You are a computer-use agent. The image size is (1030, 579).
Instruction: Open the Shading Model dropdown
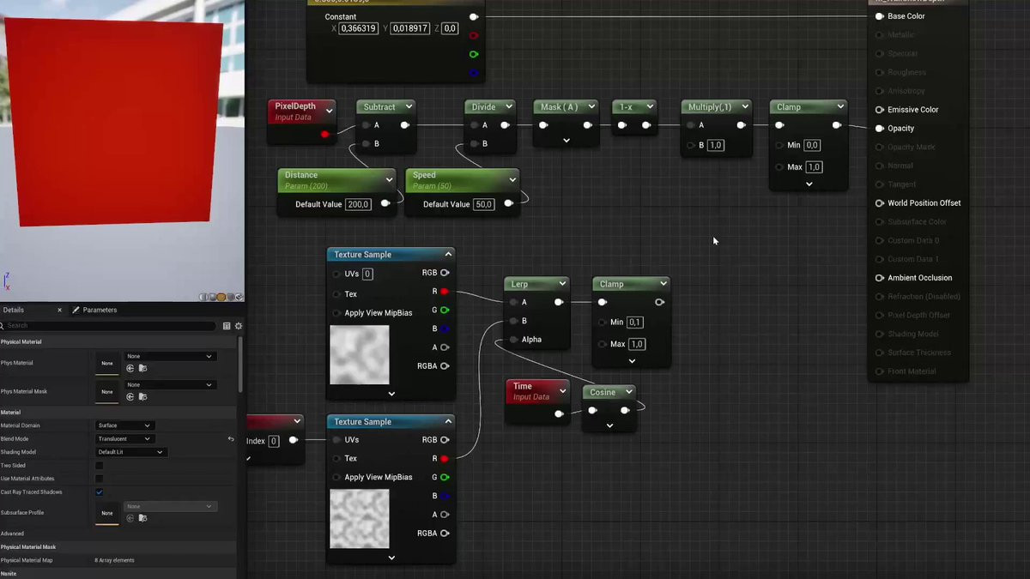[x=130, y=452]
